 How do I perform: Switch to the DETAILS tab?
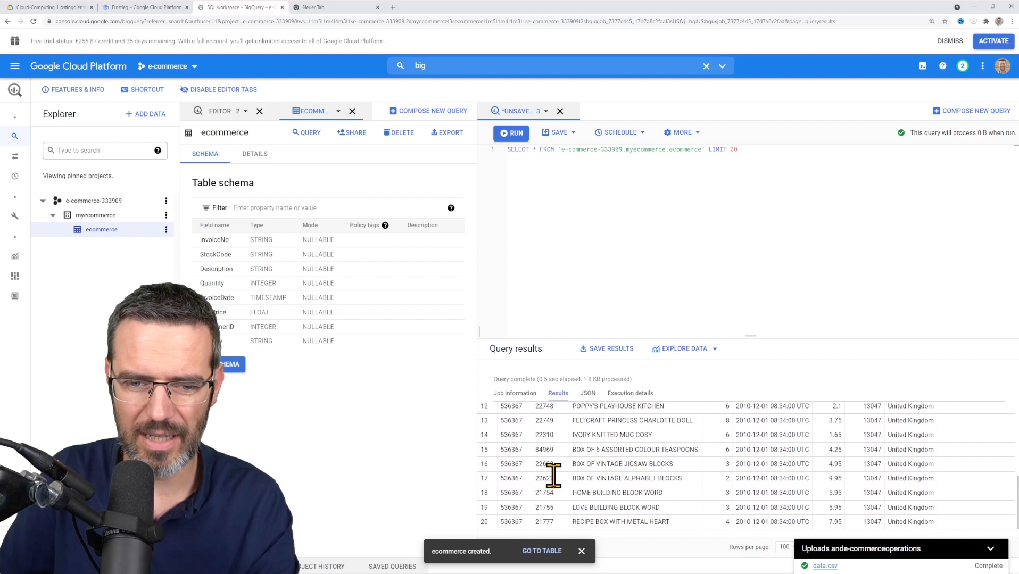(255, 154)
